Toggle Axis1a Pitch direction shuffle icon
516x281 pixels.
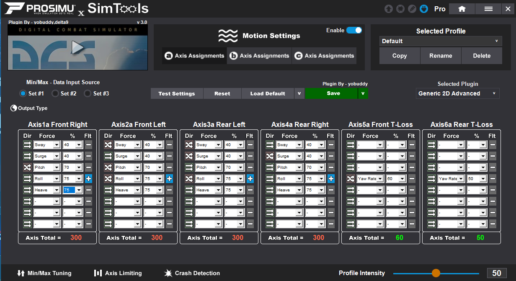tap(27, 167)
